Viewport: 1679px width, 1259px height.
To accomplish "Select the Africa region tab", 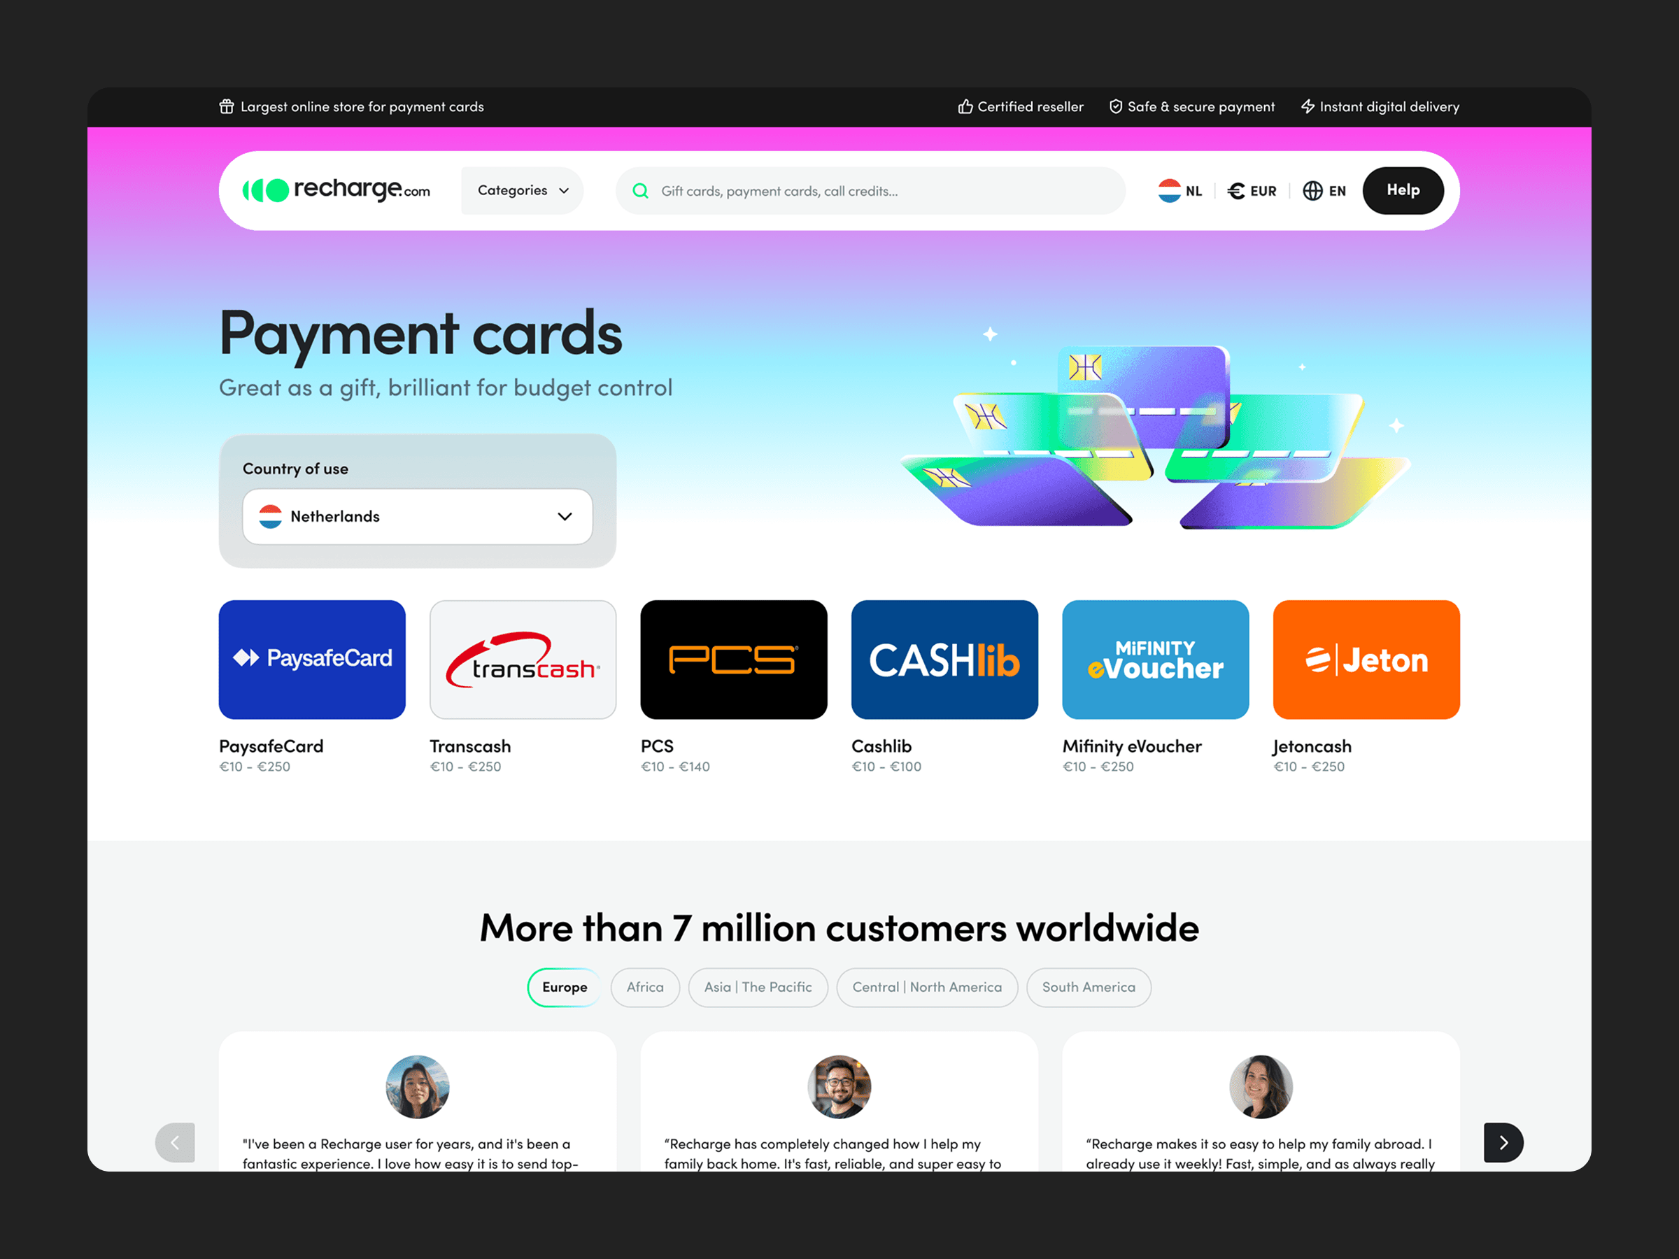I will (644, 986).
